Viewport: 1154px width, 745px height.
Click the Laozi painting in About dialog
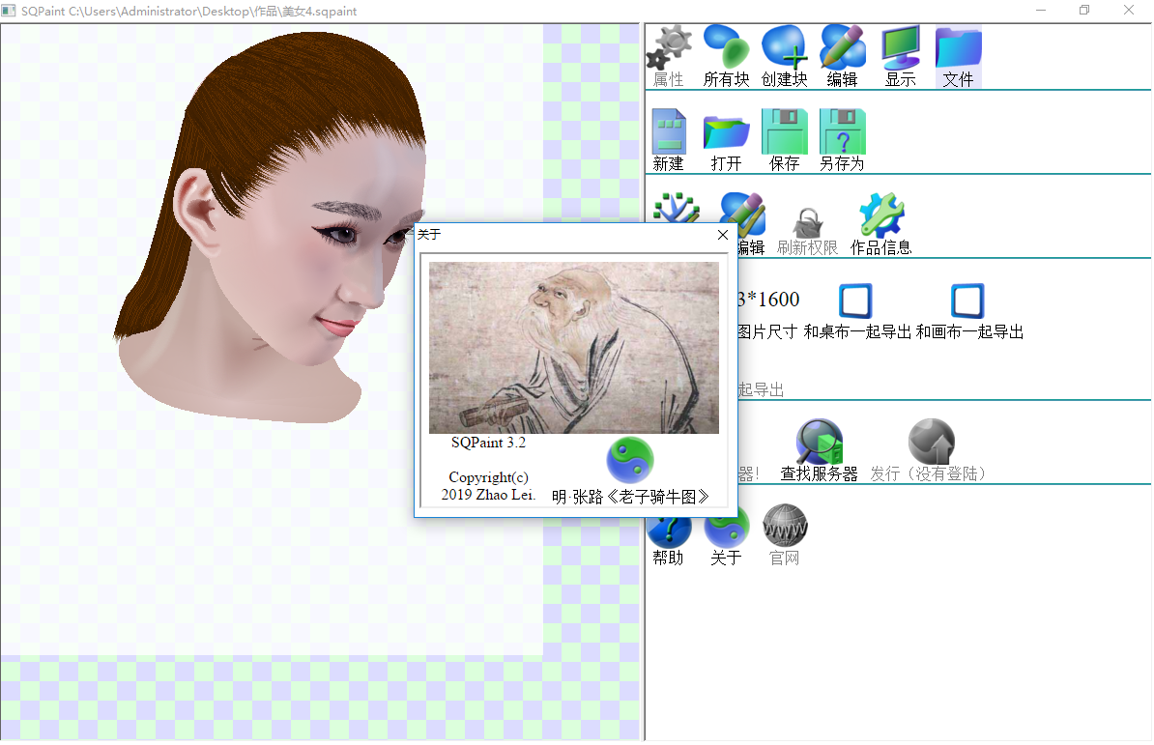click(x=573, y=348)
